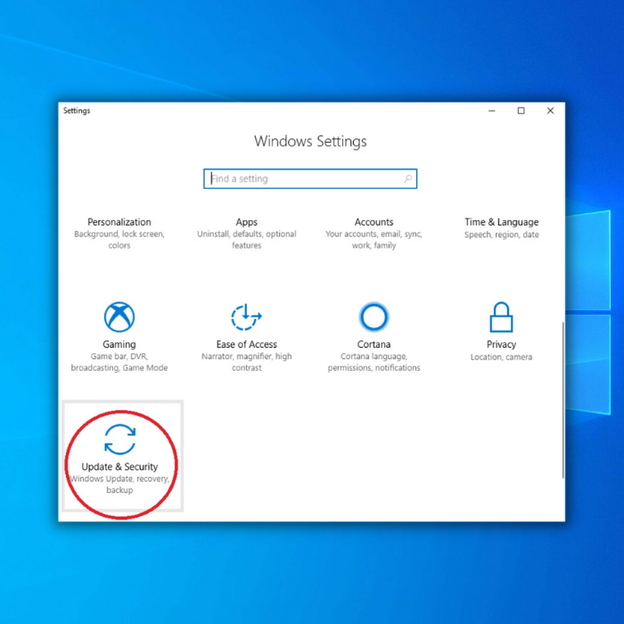
Task: Maximize the Settings window
Action: 521,111
